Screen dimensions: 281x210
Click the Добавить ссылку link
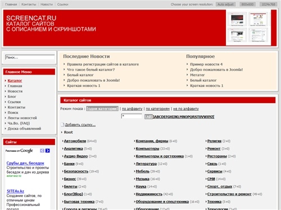(x=80, y=125)
